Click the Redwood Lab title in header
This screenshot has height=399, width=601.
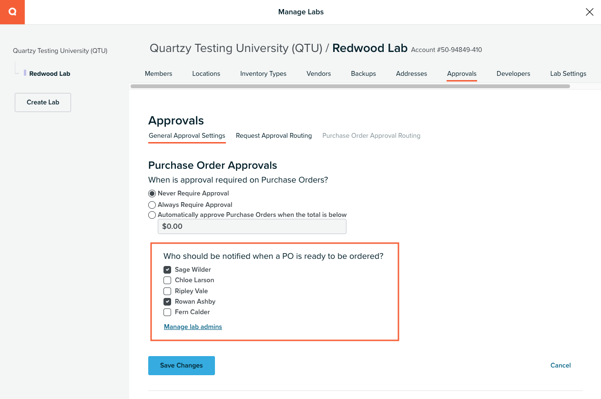370,48
